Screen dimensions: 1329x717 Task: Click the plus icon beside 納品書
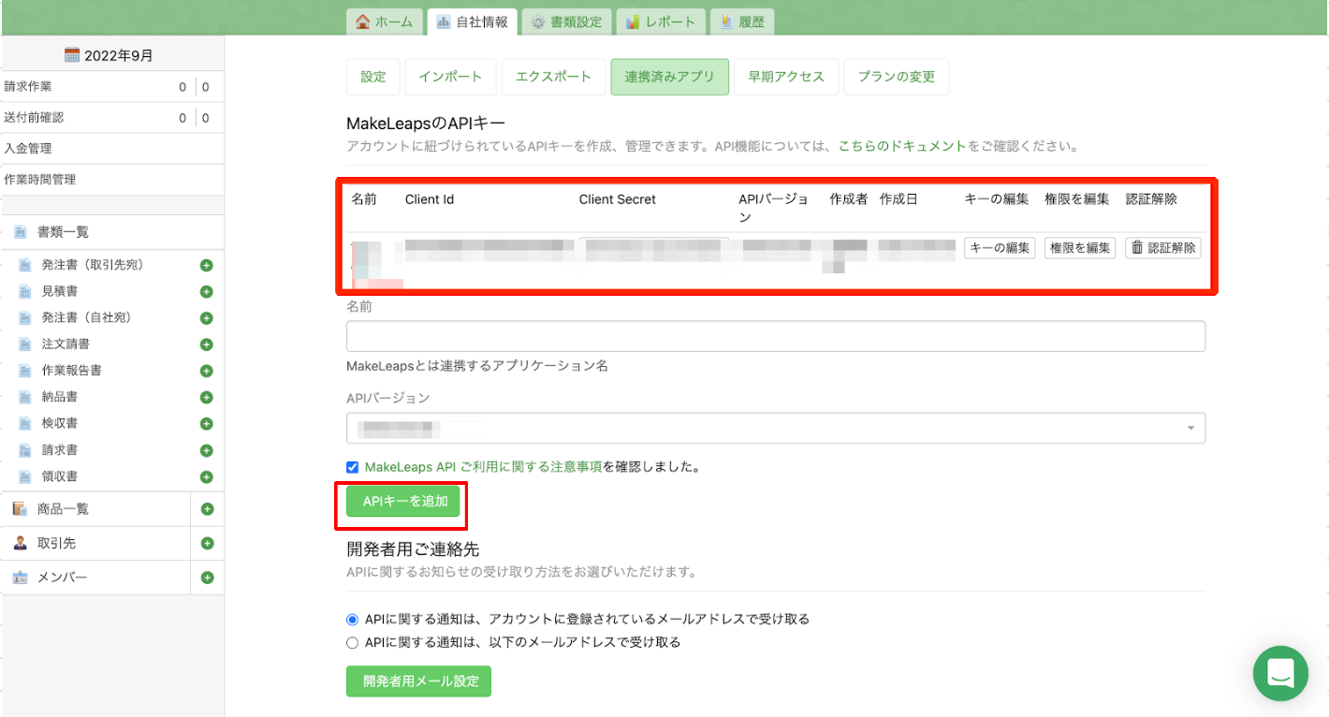point(207,398)
